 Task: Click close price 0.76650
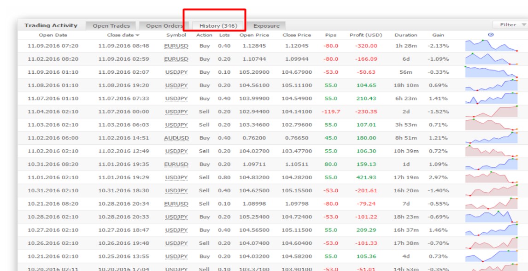pyautogui.click(x=297, y=138)
